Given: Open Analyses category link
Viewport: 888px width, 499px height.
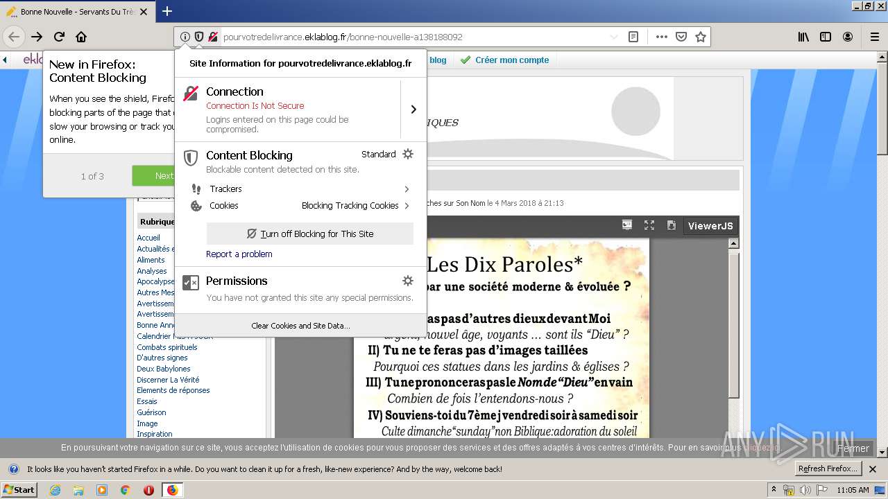Looking at the screenshot, I should pyautogui.click(x=152, y=271).
